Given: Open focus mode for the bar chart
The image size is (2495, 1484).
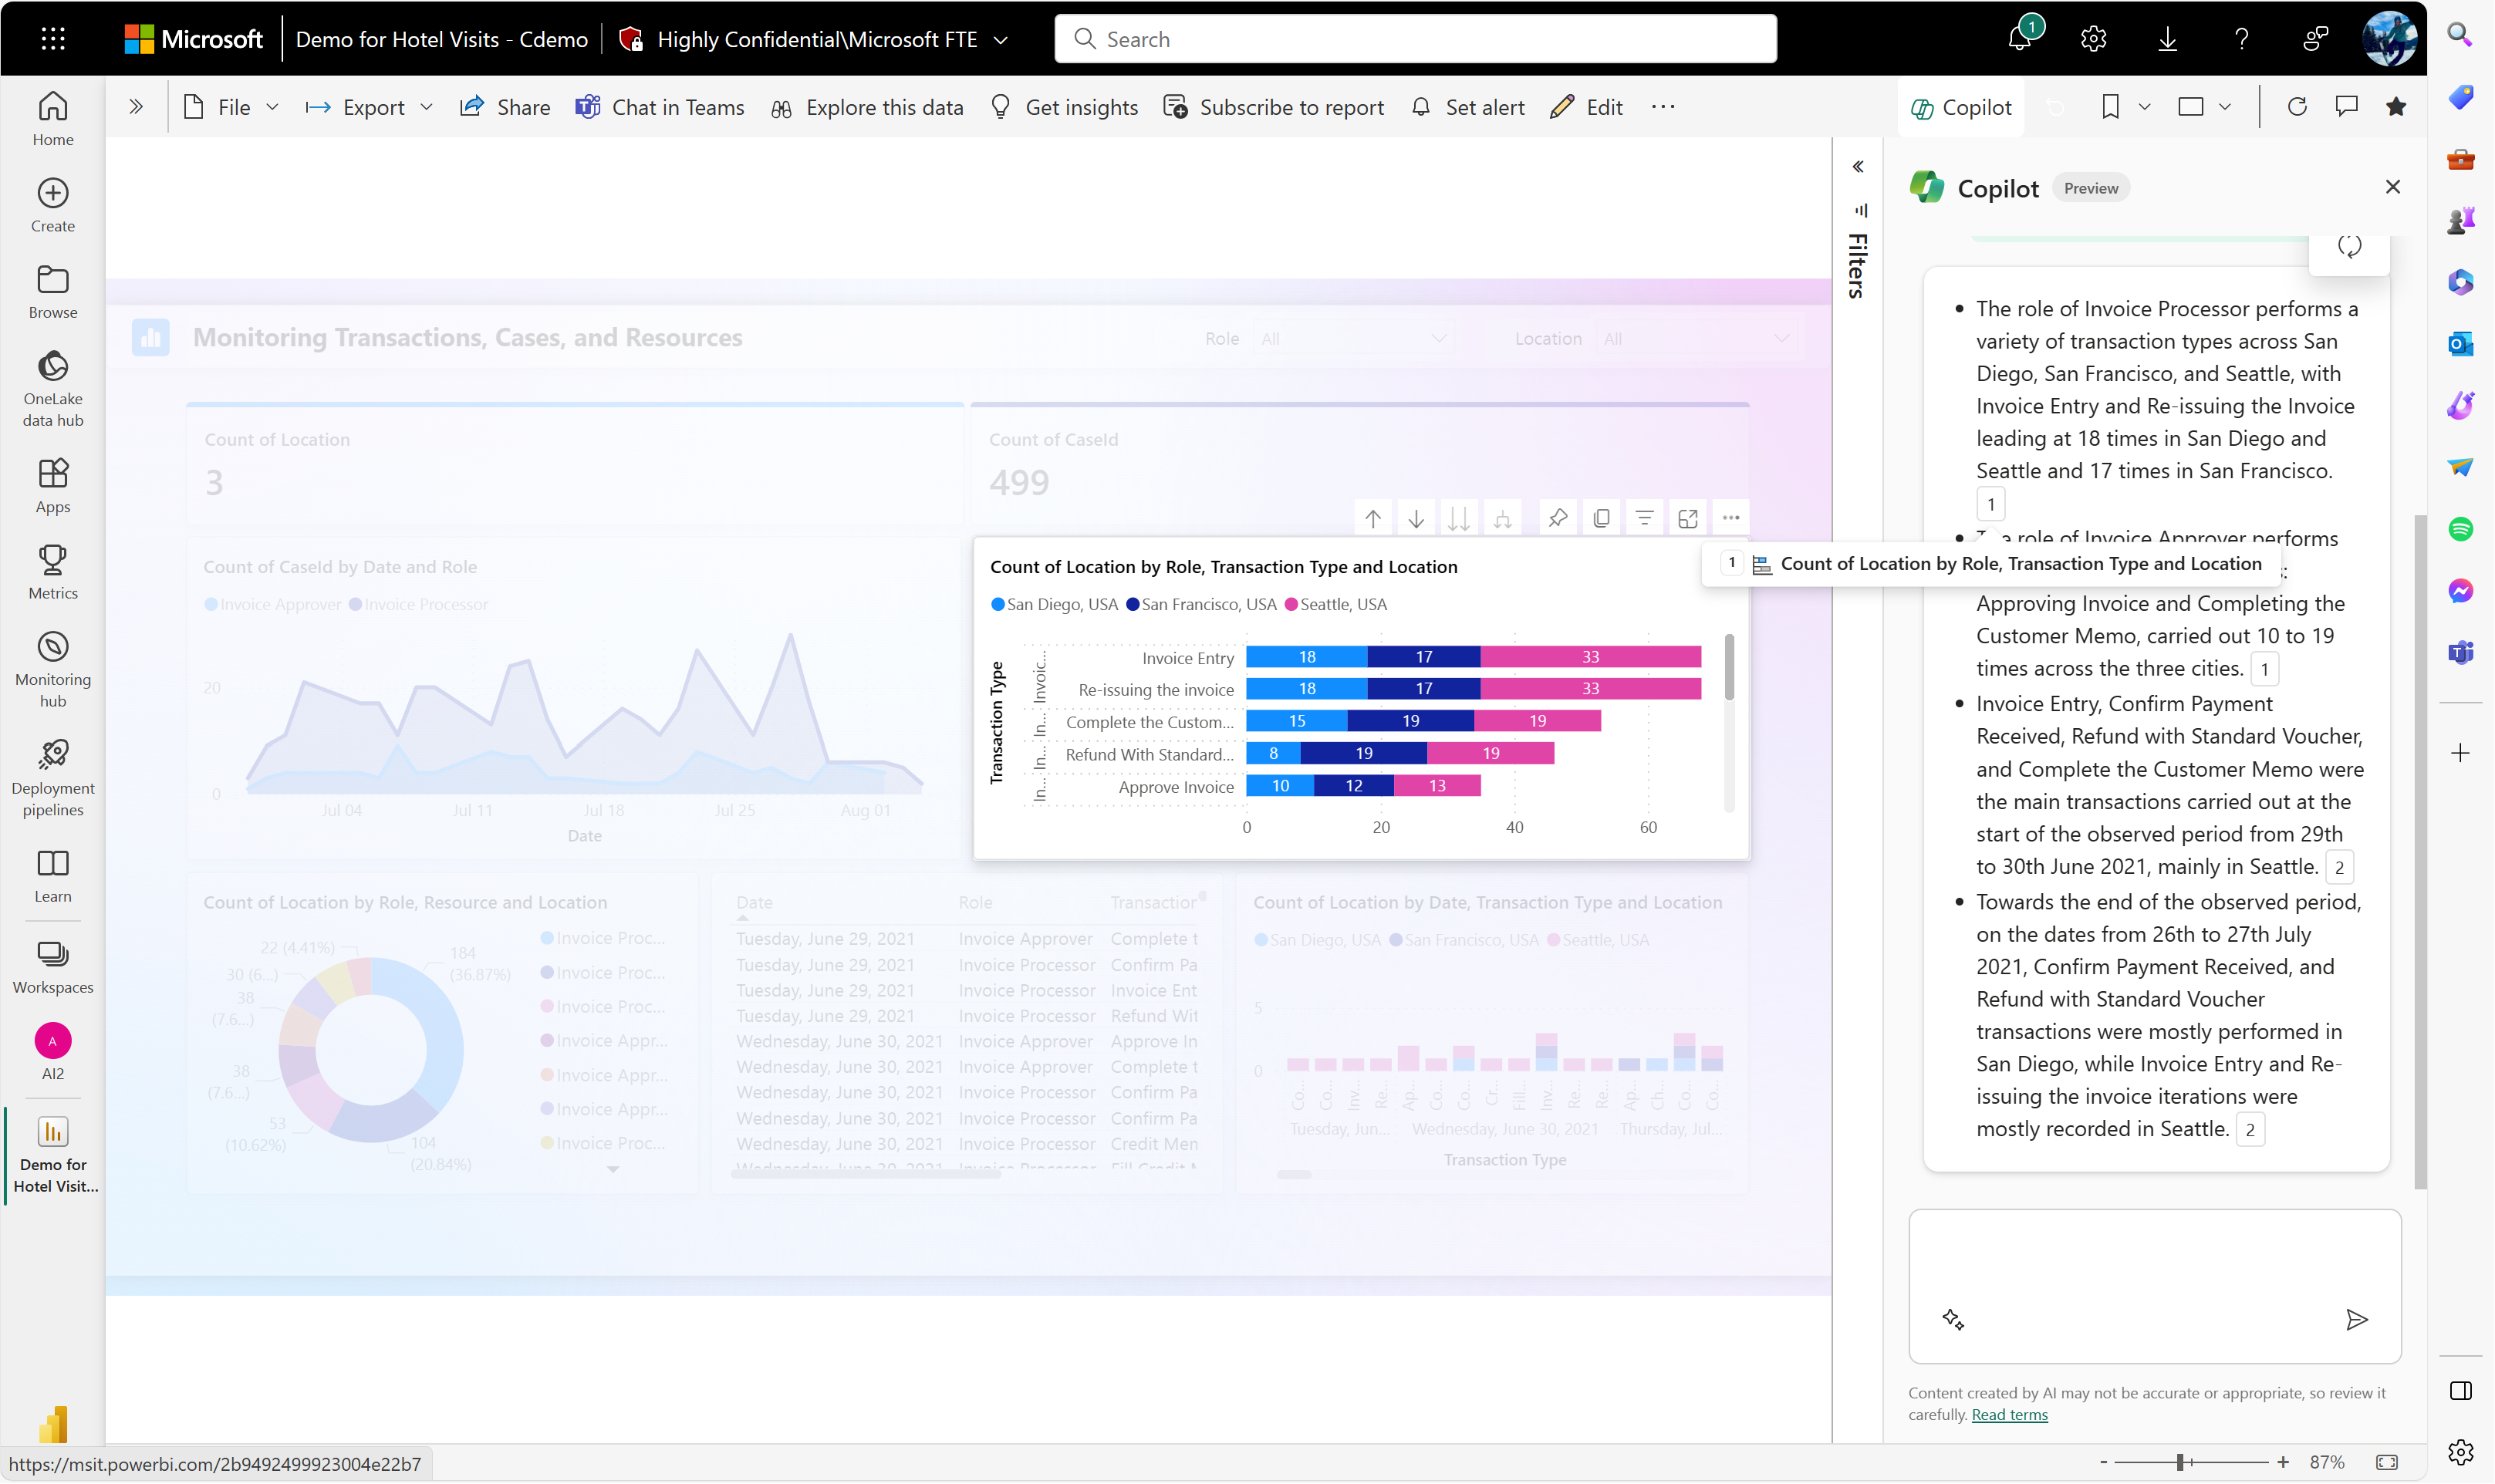Looking at the screenshot, I should (x=1688, y=518).
